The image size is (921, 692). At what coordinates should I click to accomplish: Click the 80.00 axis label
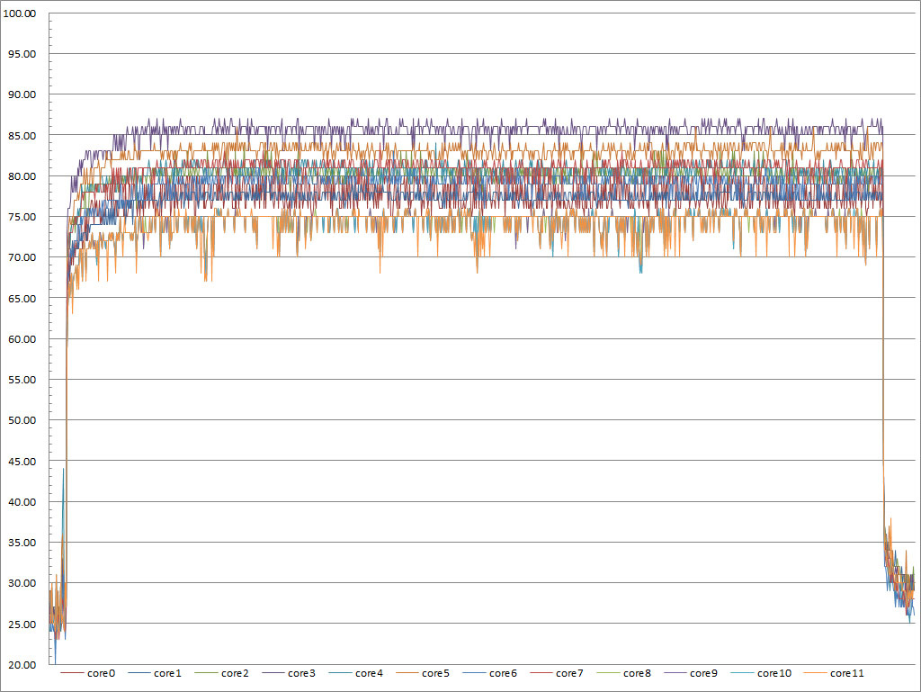click(x=22, y=176)
